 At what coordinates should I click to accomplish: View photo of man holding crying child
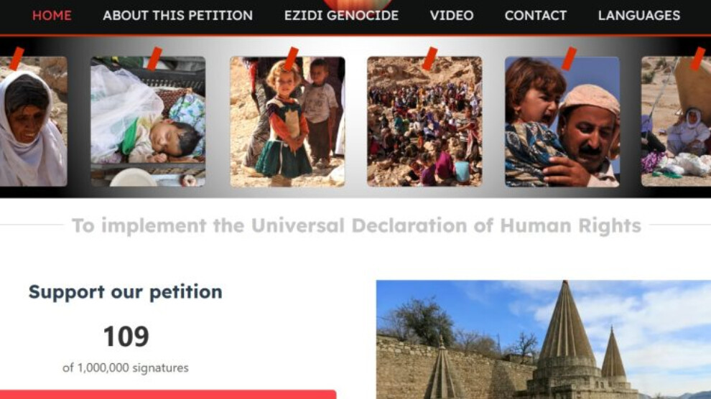(x=562, y=121)
